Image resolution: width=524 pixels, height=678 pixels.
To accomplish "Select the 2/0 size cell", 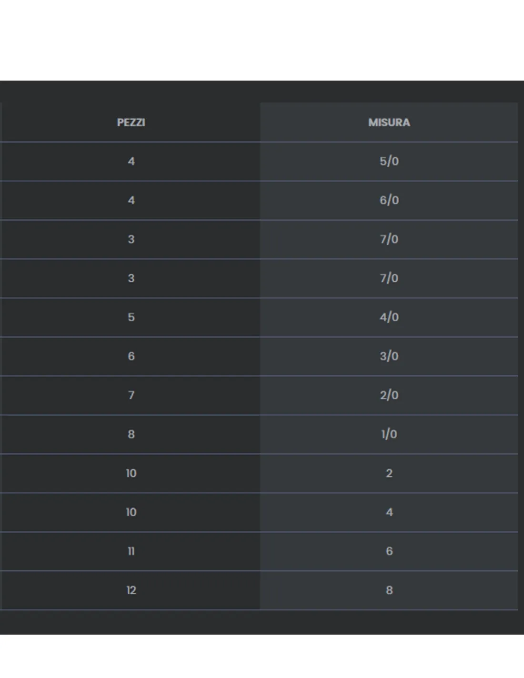I will (x=389, y=396).
